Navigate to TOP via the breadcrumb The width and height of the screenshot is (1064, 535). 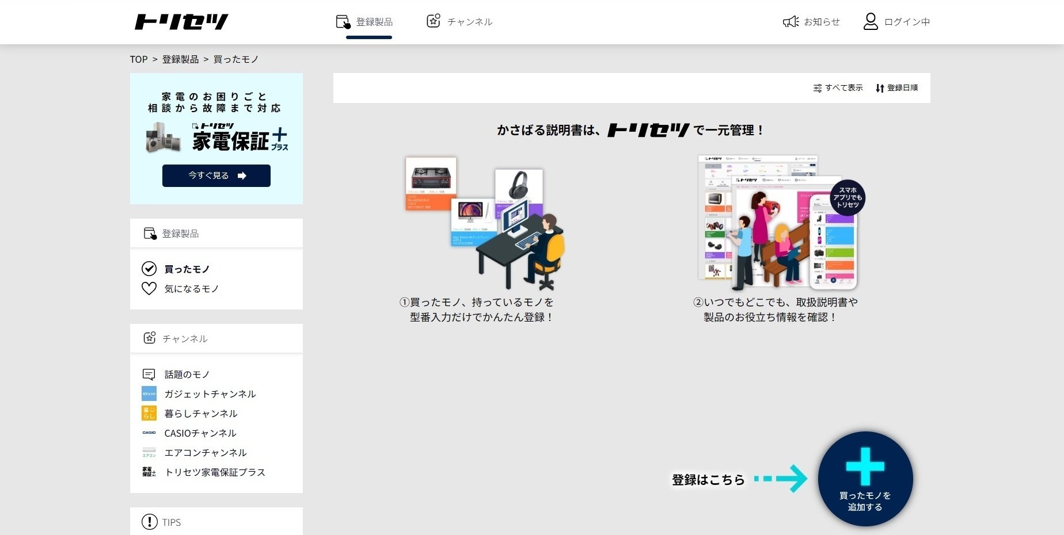138,59
